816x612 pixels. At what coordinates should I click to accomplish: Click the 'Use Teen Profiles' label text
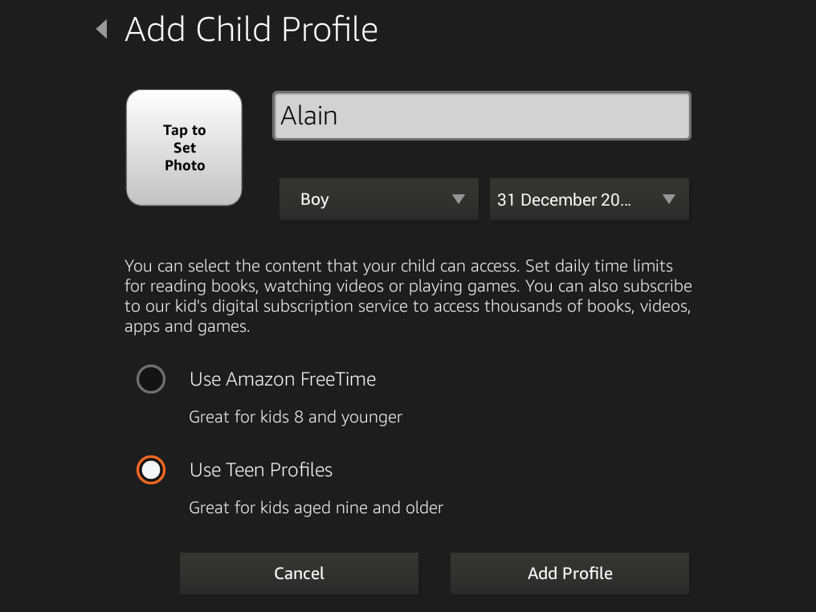coord(261,470)
